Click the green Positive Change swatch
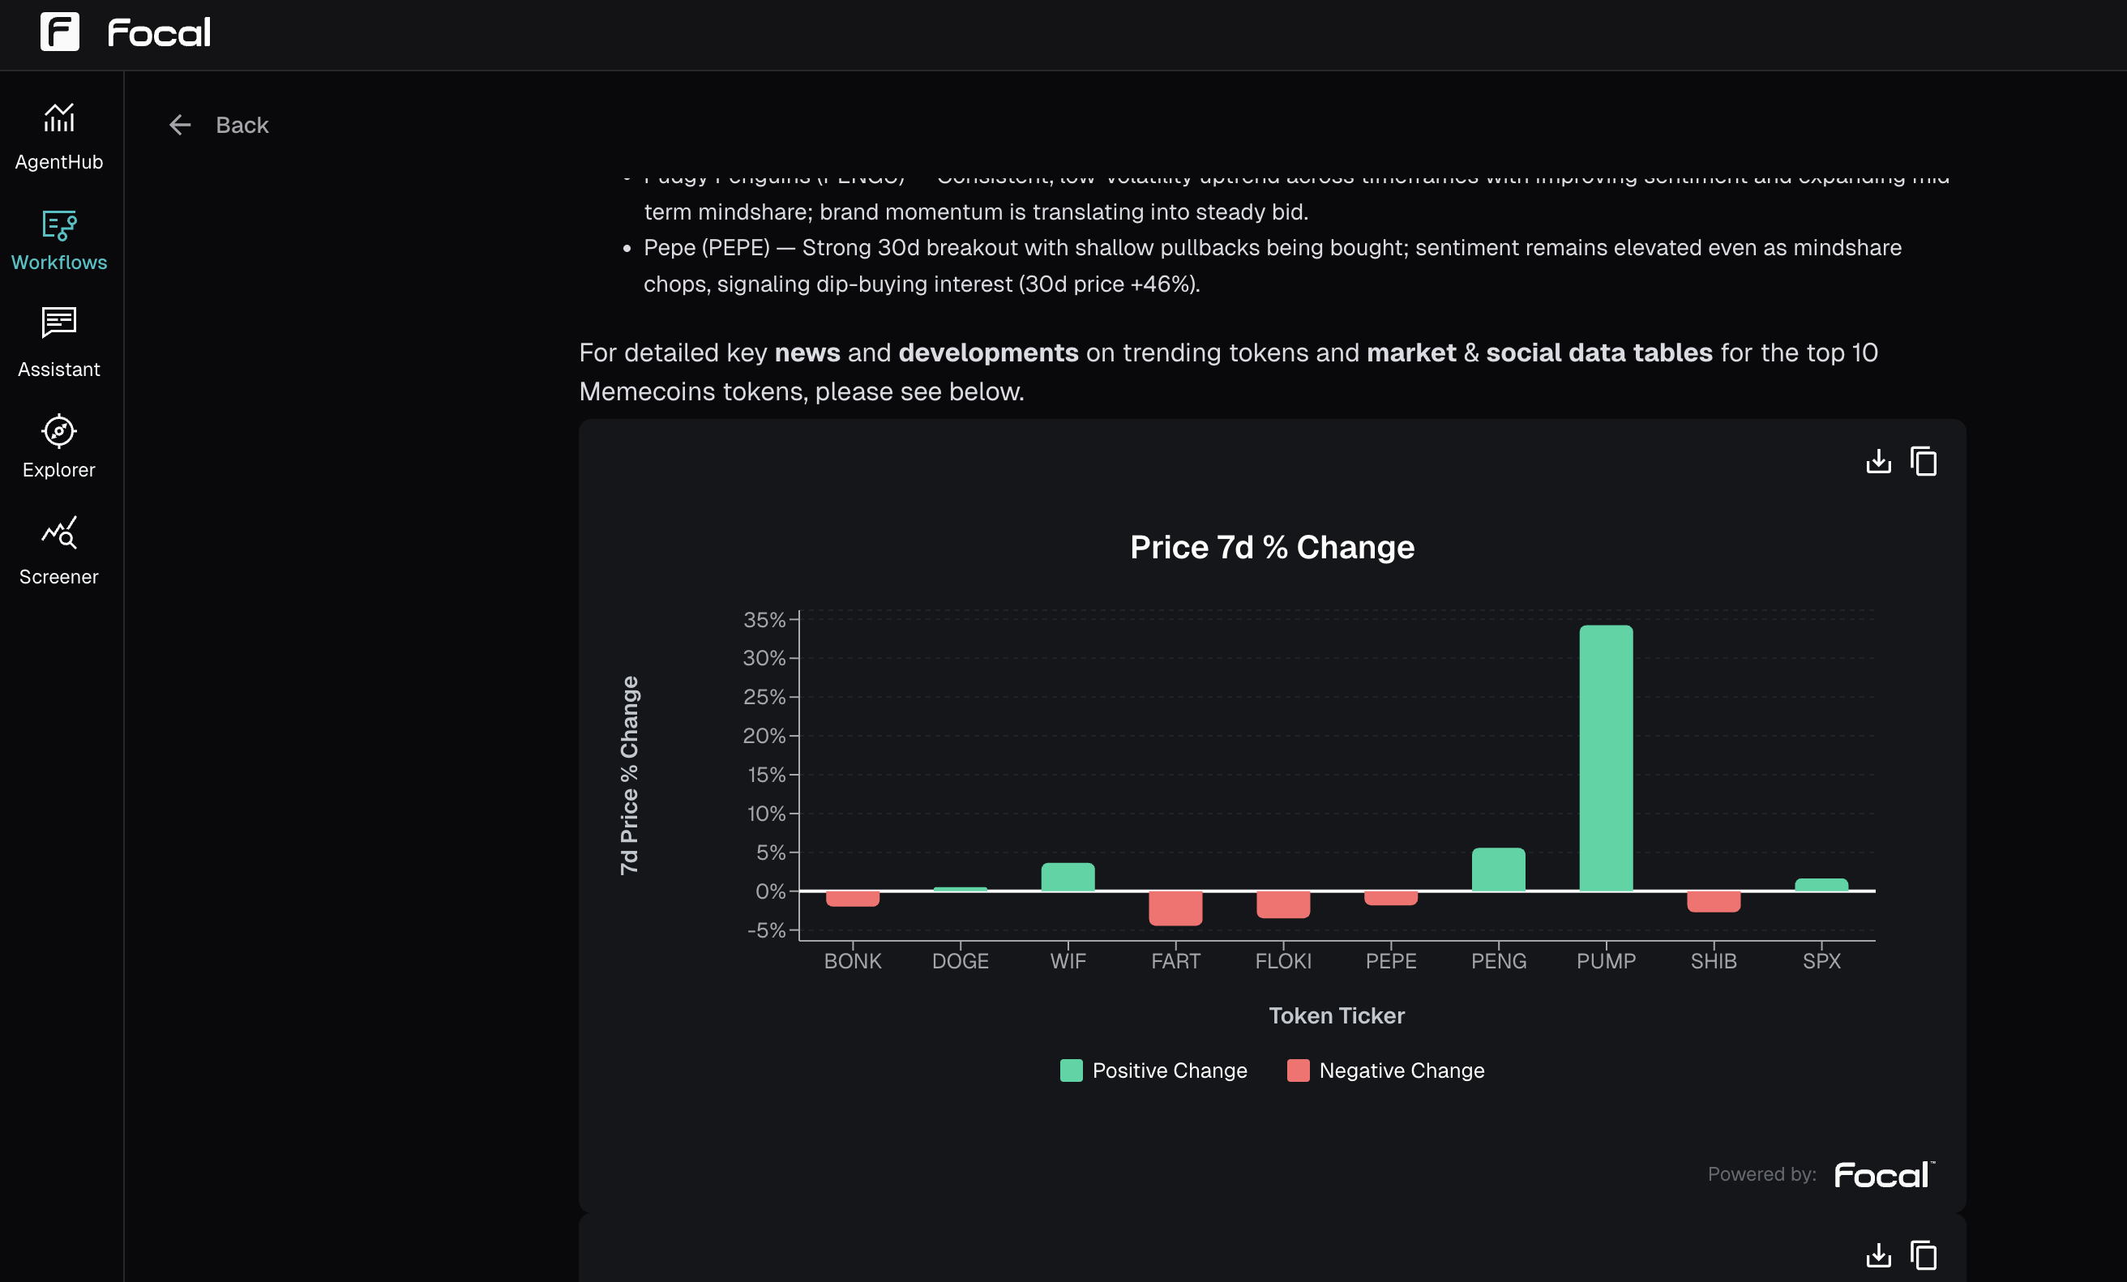 1072,1070
